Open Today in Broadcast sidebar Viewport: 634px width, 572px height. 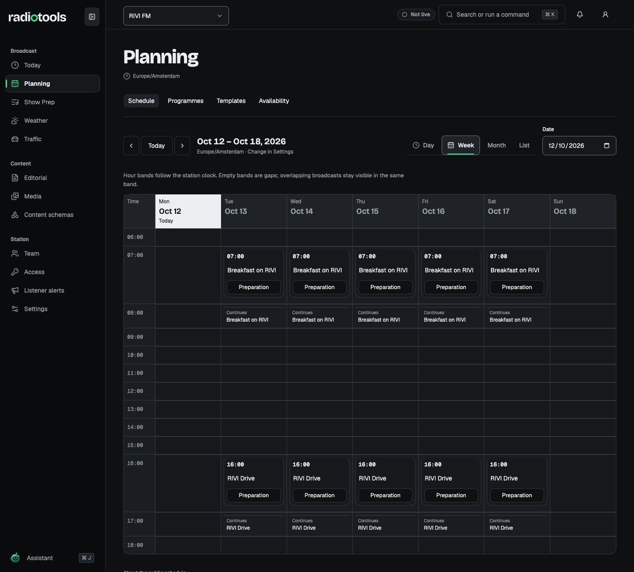pos(52,65)
